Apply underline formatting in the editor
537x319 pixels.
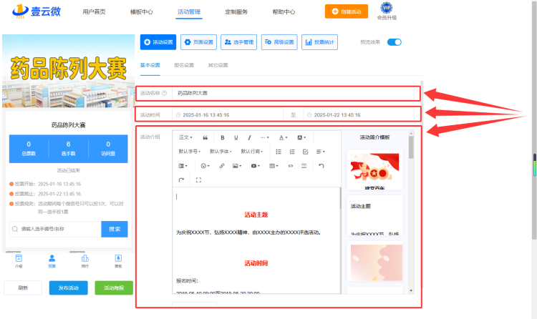(x=236, y=137)
